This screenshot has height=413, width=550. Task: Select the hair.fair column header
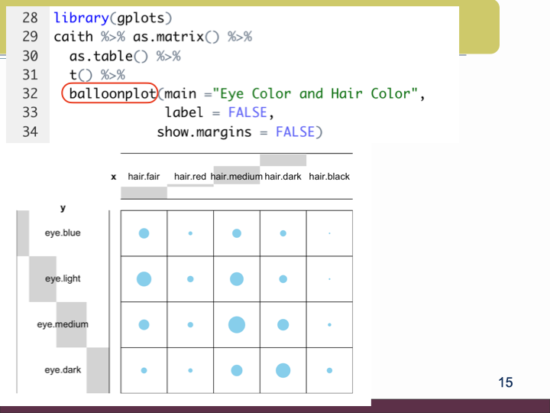click(144, 177)
